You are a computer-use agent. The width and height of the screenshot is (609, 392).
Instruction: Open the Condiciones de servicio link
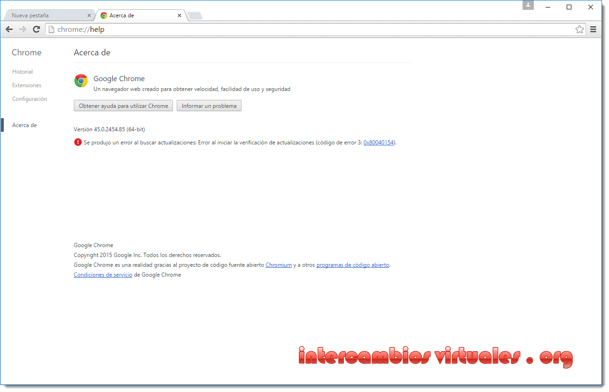coord(103,275)
